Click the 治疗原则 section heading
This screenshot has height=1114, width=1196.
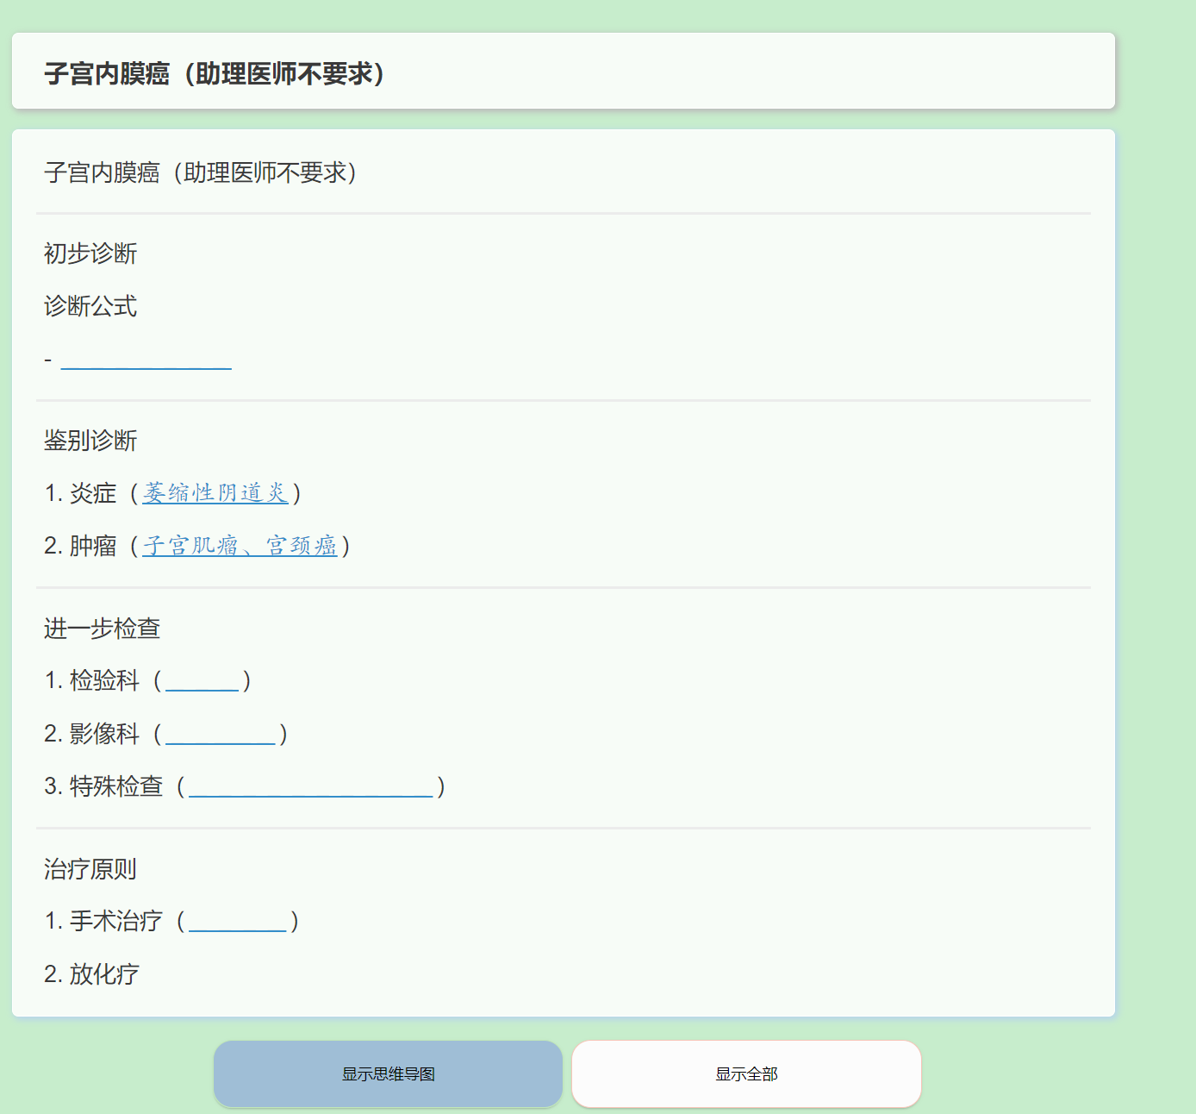(x=90, y=868)
